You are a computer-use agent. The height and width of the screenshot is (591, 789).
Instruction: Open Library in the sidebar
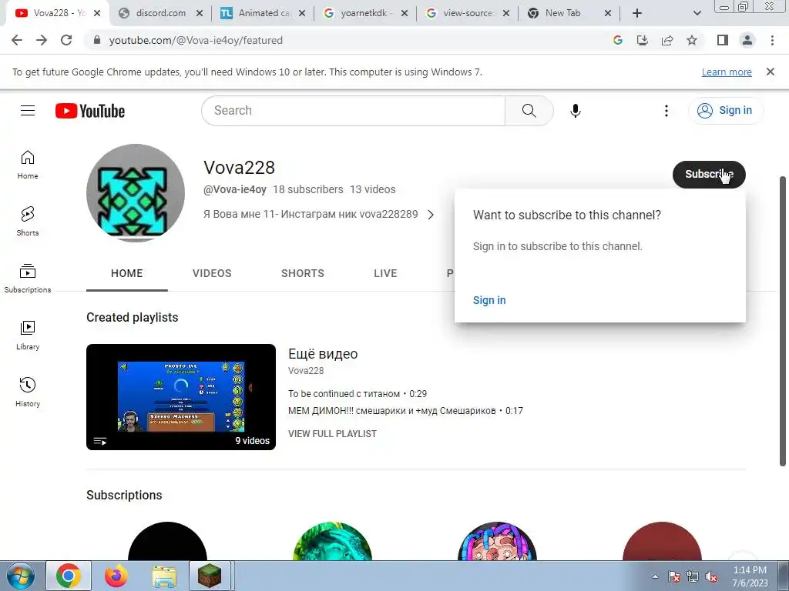(28, 336)
